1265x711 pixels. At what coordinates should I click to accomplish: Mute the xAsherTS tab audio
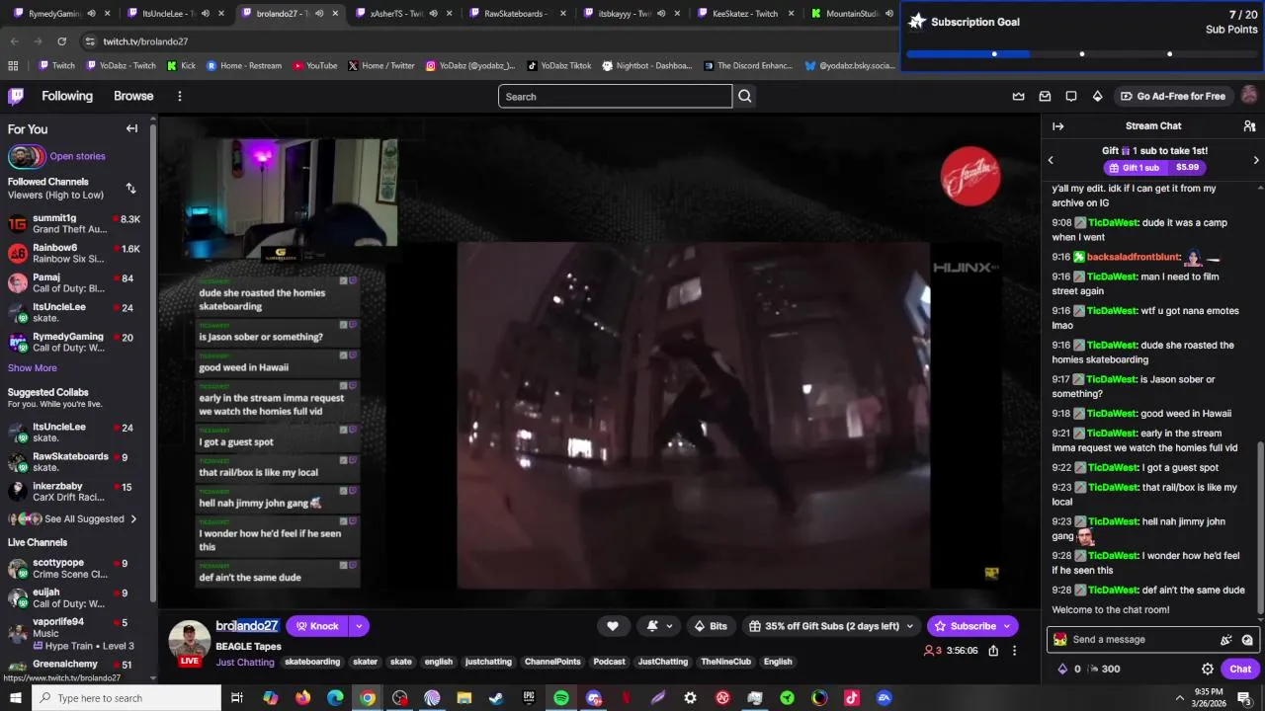(x=432, y=14)
